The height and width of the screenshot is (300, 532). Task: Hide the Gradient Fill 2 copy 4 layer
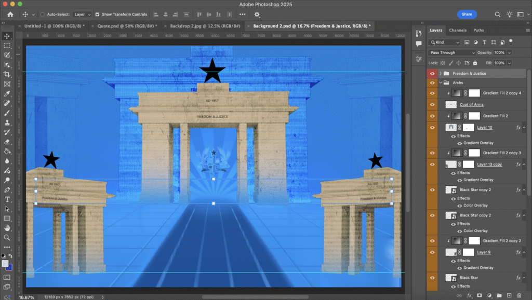point(432,93)
